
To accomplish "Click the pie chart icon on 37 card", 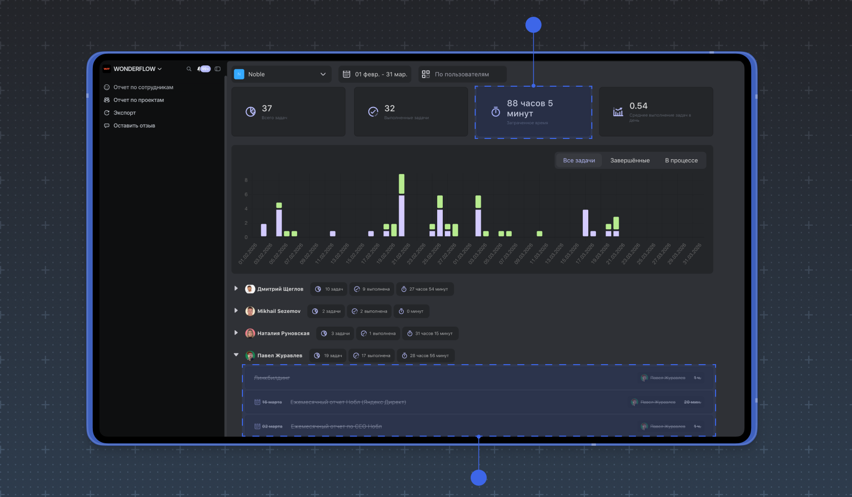I will pyautogui.click(x=251, y=112).
